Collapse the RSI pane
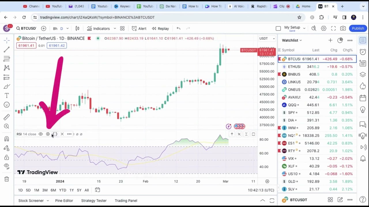 pos(246,134)
